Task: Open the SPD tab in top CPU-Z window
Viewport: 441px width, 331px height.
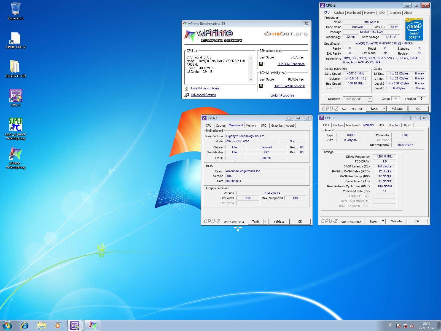Action: point(382,13)
